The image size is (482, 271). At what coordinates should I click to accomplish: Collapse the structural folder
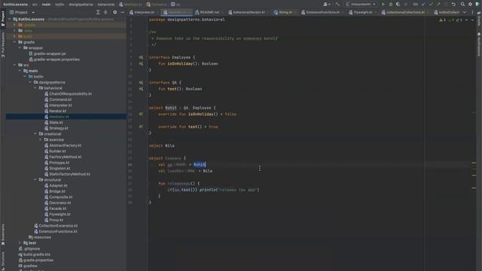coord(35,180)
